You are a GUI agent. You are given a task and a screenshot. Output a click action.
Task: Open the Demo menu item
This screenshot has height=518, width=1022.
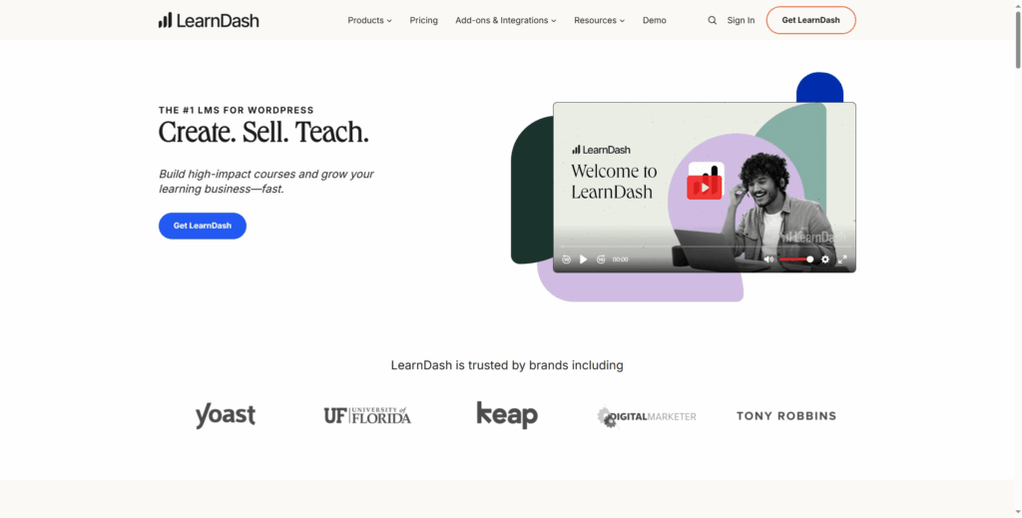(x=654, y=20)
